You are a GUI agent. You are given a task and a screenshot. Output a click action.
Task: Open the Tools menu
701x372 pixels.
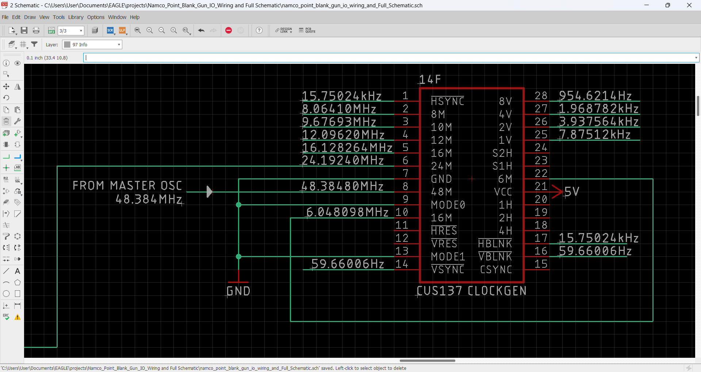(58, 17)
